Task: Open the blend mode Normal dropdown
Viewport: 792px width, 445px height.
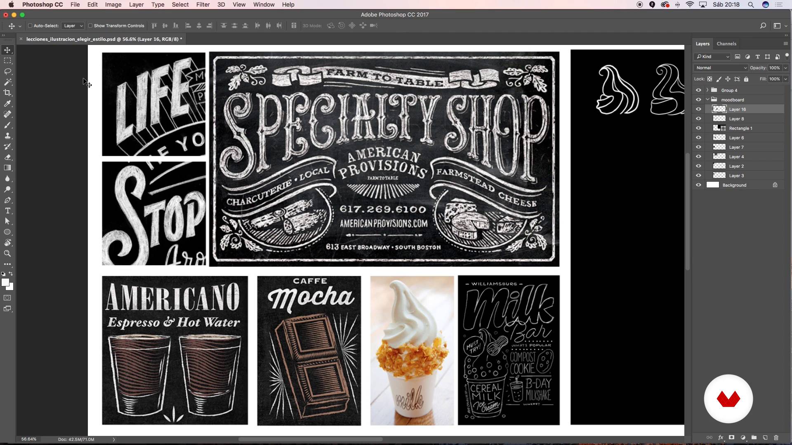Action: pyautogui.click(x=721, y=68)
